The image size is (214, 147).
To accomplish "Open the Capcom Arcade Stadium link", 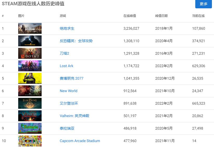I will pos(80,141).
